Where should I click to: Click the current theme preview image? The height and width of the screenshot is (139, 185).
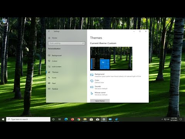111,59
